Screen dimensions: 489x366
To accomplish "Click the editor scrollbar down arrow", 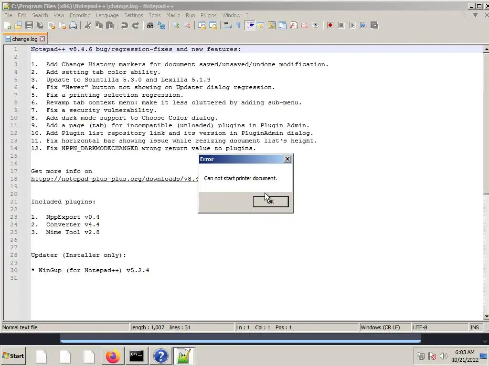I will (486, 316).
